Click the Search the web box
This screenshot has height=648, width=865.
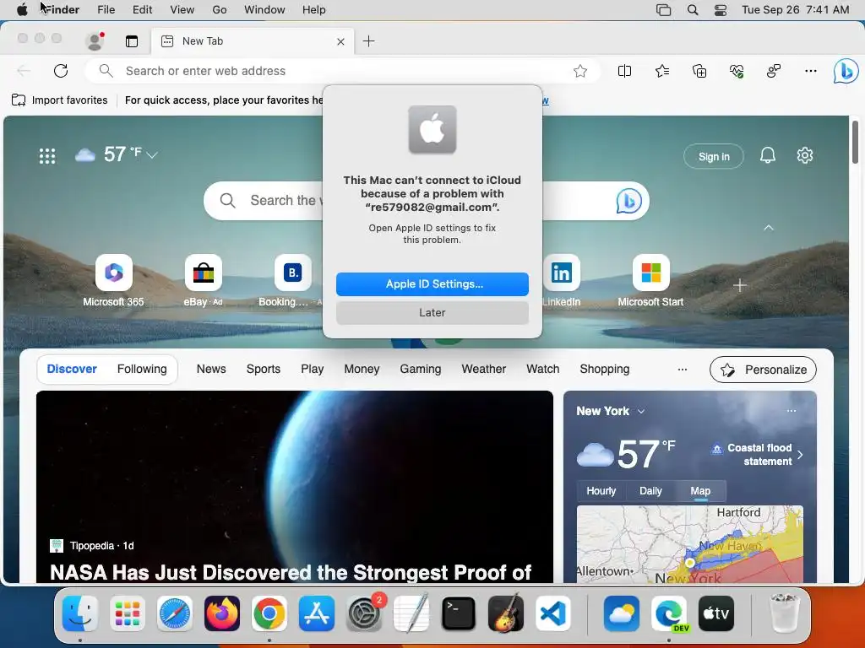427,201
